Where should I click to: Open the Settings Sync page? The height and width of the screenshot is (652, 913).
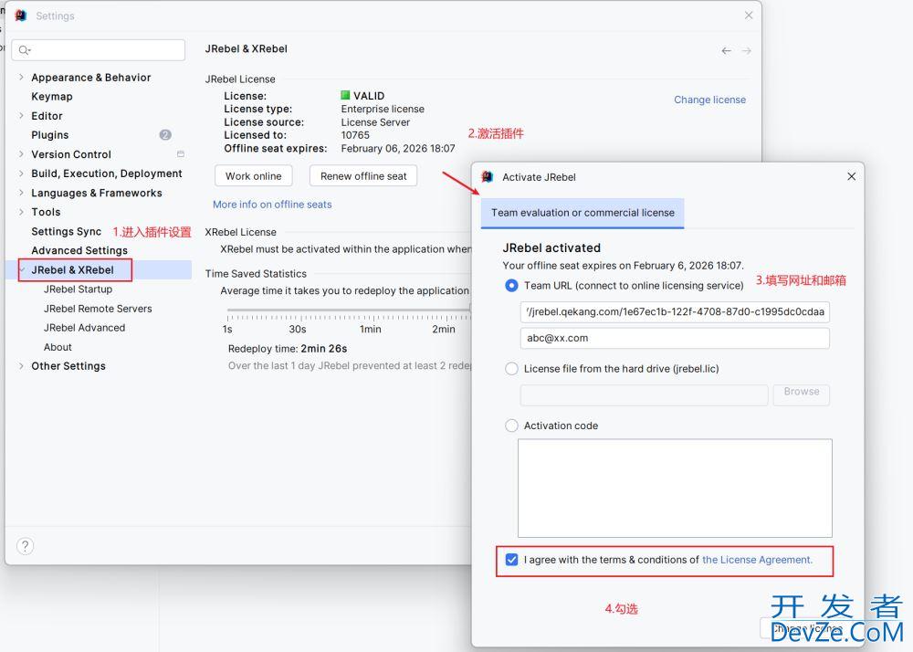(67, 231)
